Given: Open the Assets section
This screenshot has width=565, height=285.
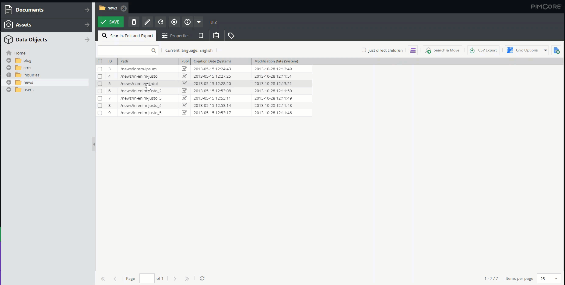Looking at the screenshot, I should coord(46,25).
